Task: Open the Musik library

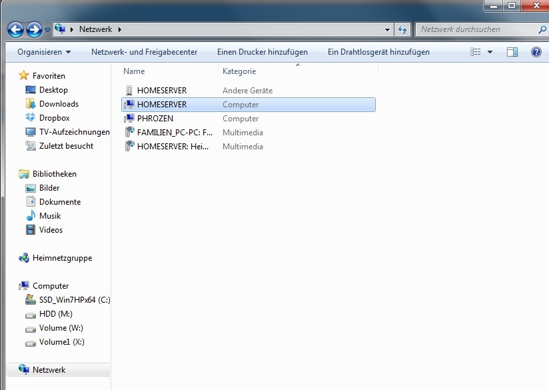Action: tap(50, 216)
